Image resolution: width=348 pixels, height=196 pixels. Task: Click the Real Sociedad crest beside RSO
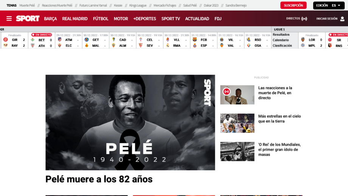[249, 40]
